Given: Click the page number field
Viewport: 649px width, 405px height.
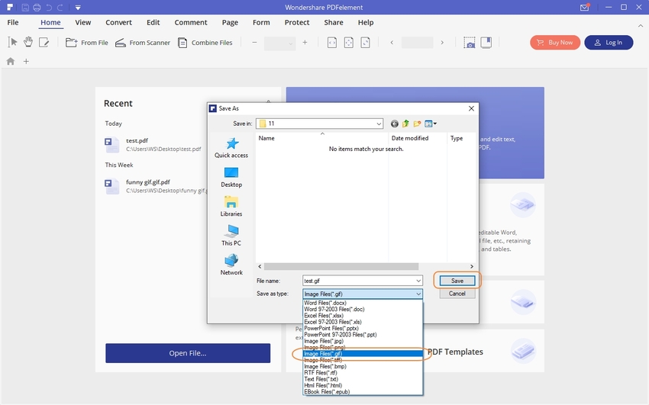Looking at the screenshot, I should pos(417,43).
